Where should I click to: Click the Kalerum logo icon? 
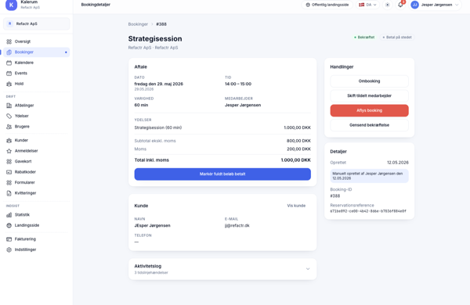(12, 5)
